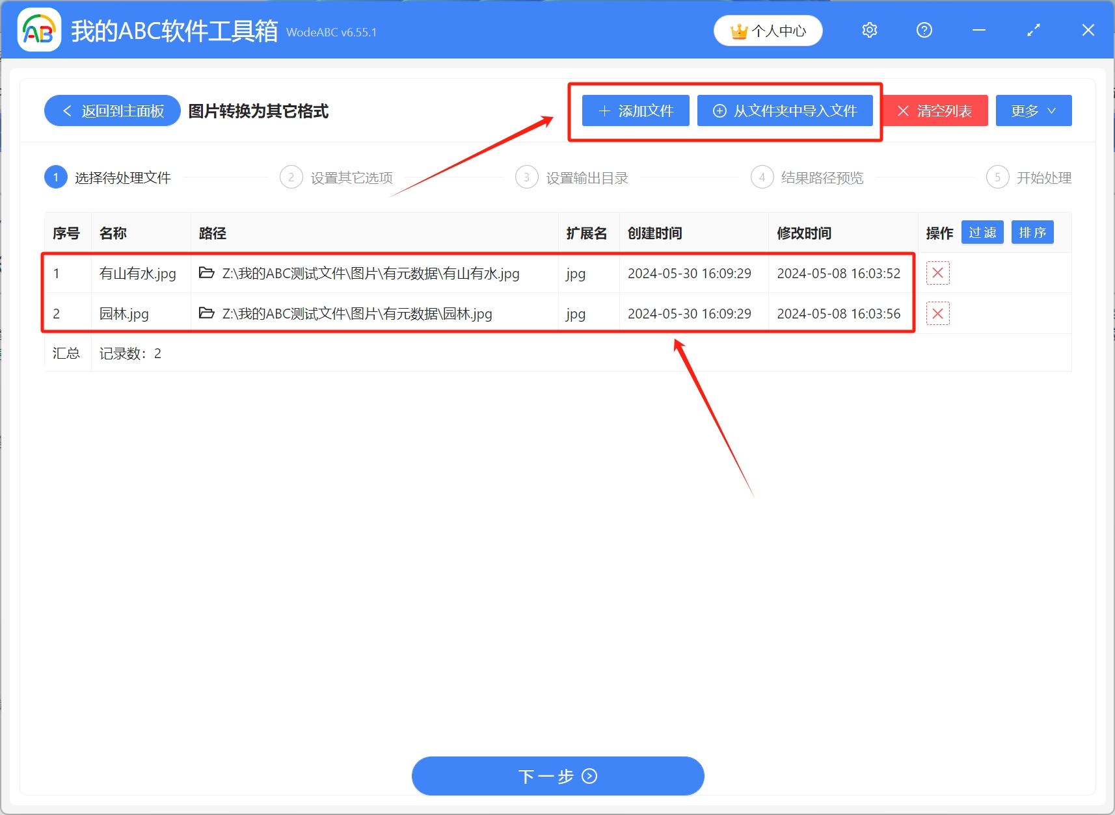This screenshot has height=815, width=1115.
Task: Clear the list with 清空列表
Action: pyautogui.click(x=935, y=111)
